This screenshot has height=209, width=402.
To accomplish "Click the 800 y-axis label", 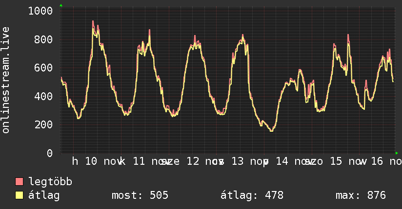I will tap(43, 39).
